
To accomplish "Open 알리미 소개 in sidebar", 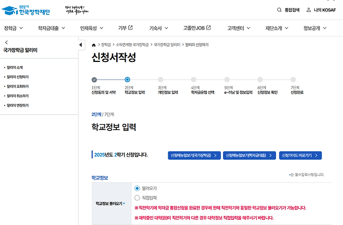I will pyautogui.click(x=15, y=68).
